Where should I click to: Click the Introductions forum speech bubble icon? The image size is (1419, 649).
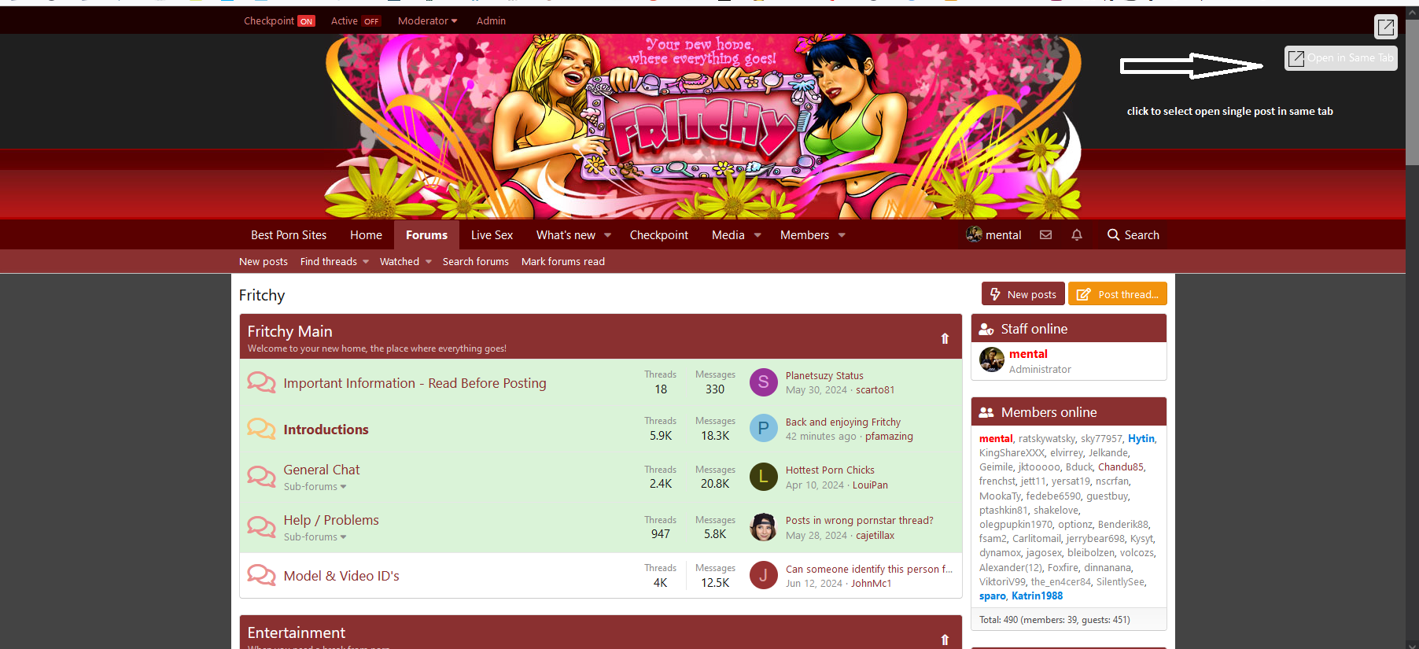tap(261, 429)
